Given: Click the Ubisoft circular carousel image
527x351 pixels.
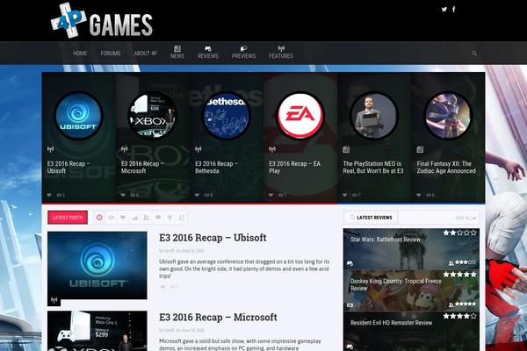Looking at the screenshot, I should coord(78,116).
